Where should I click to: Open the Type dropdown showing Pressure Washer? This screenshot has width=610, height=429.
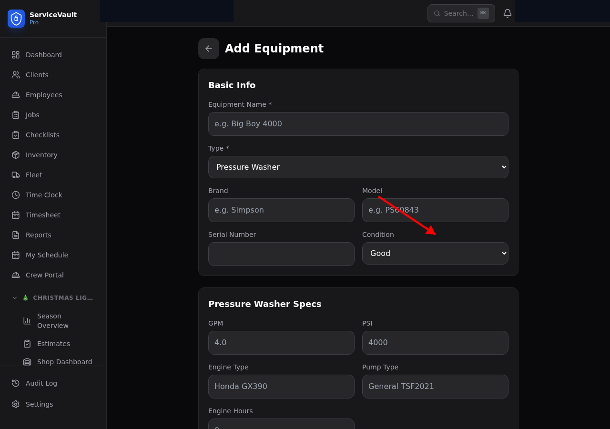358,167
